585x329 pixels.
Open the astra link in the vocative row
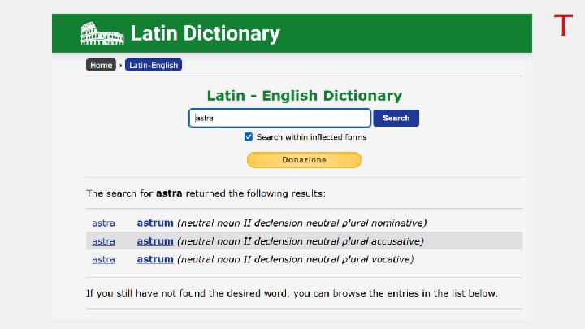(103, 259)
